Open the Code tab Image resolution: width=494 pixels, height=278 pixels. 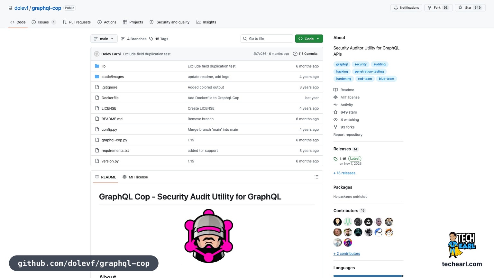tap(18, 22)
